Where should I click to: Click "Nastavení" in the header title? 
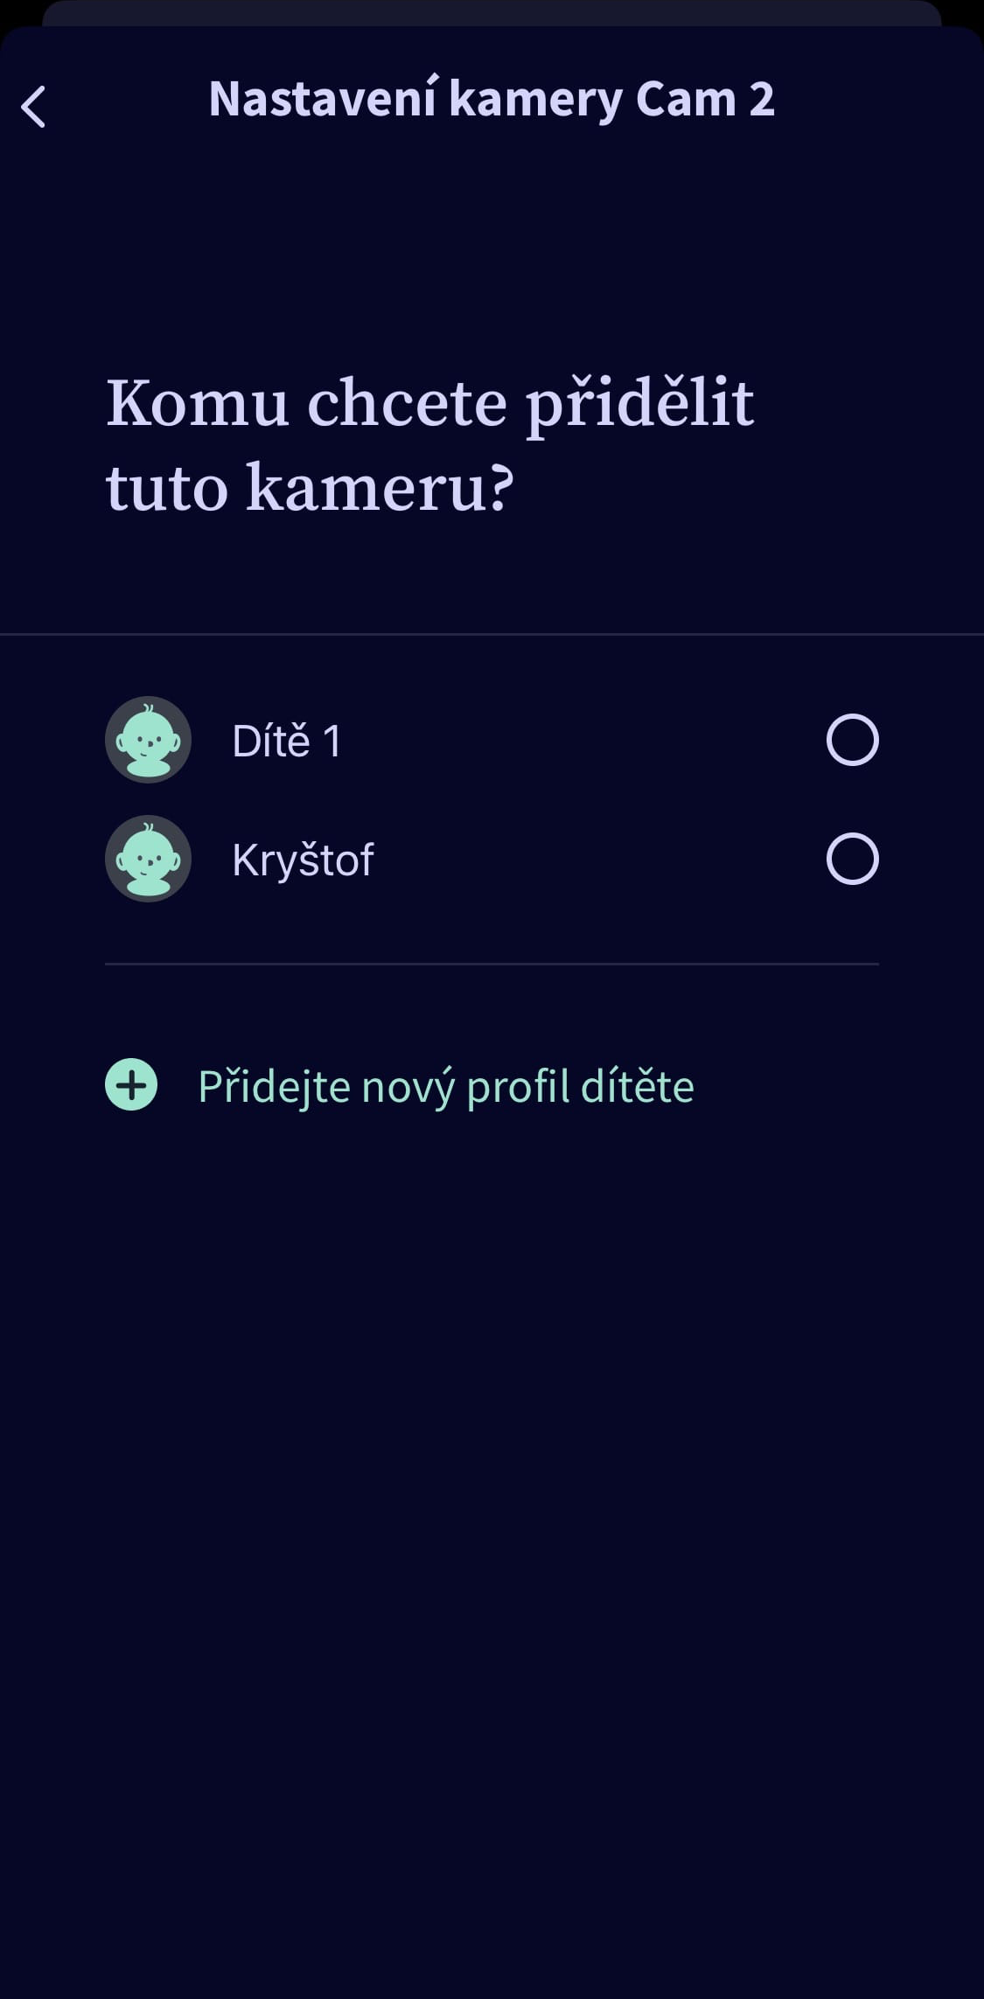322,99
